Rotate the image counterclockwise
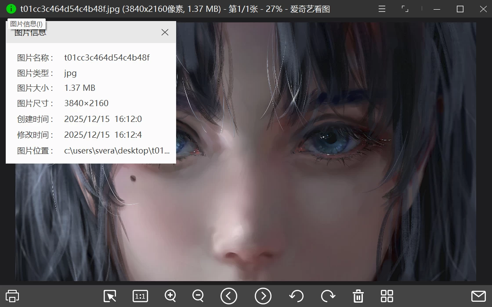 pos(296,296)
